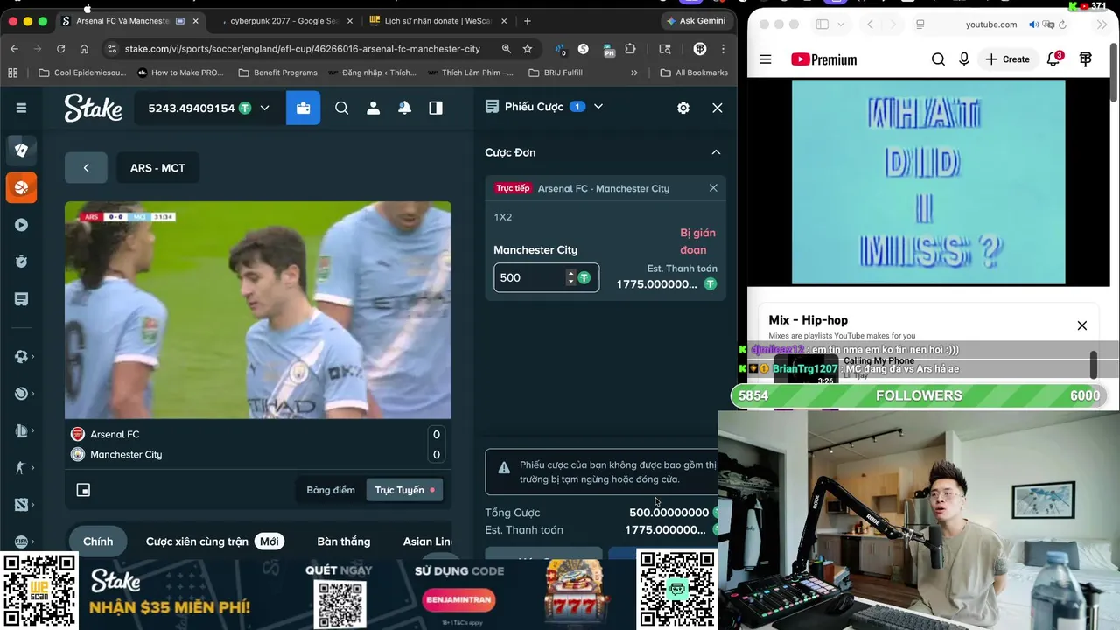
Task: Select Chính markets tab
Action: (98, 542)
